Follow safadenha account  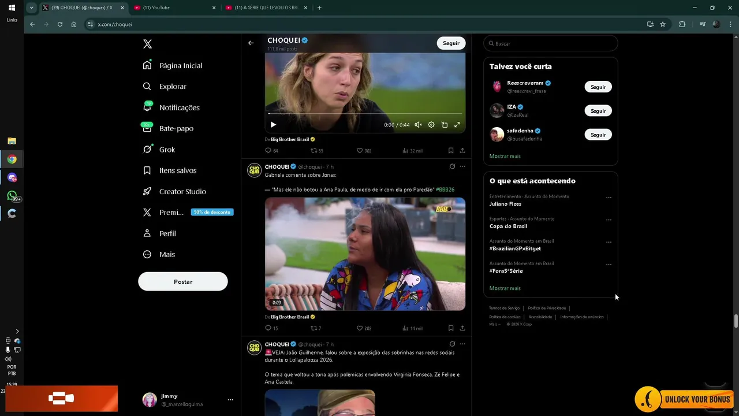[x=598, y=135]
